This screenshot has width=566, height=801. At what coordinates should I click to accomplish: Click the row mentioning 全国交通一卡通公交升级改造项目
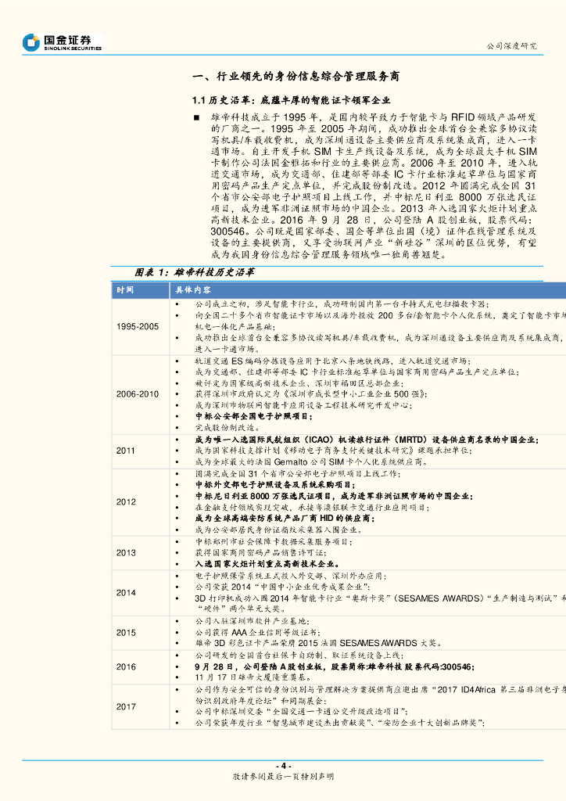(x=301, y=712)
